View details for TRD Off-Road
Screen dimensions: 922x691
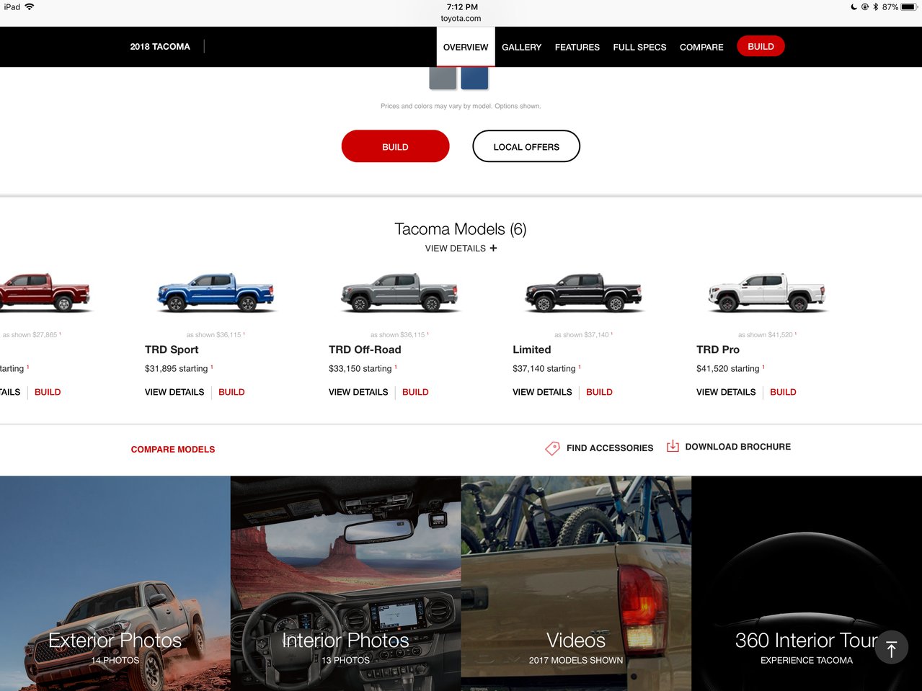coord(358,392)
